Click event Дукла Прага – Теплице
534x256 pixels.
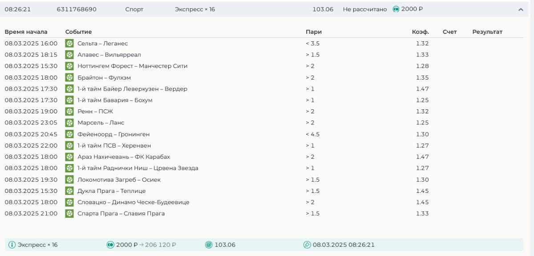click(112, 191)
